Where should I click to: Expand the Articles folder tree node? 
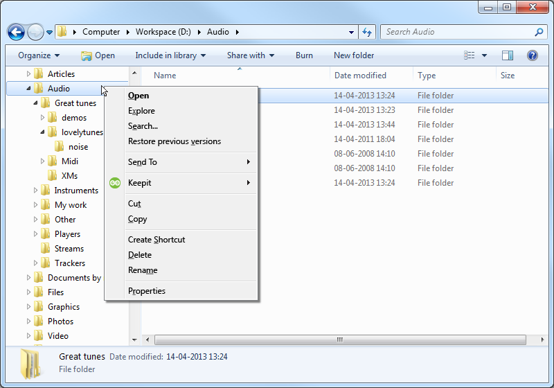pos(28,74)
